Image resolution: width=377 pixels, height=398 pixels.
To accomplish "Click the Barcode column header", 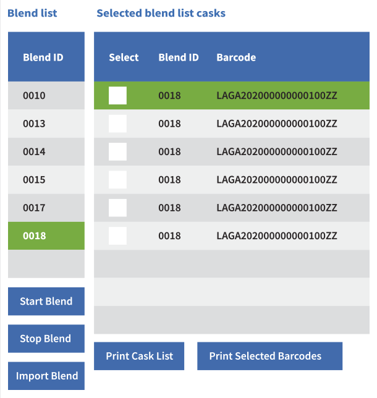I will [x=236, y=57].
